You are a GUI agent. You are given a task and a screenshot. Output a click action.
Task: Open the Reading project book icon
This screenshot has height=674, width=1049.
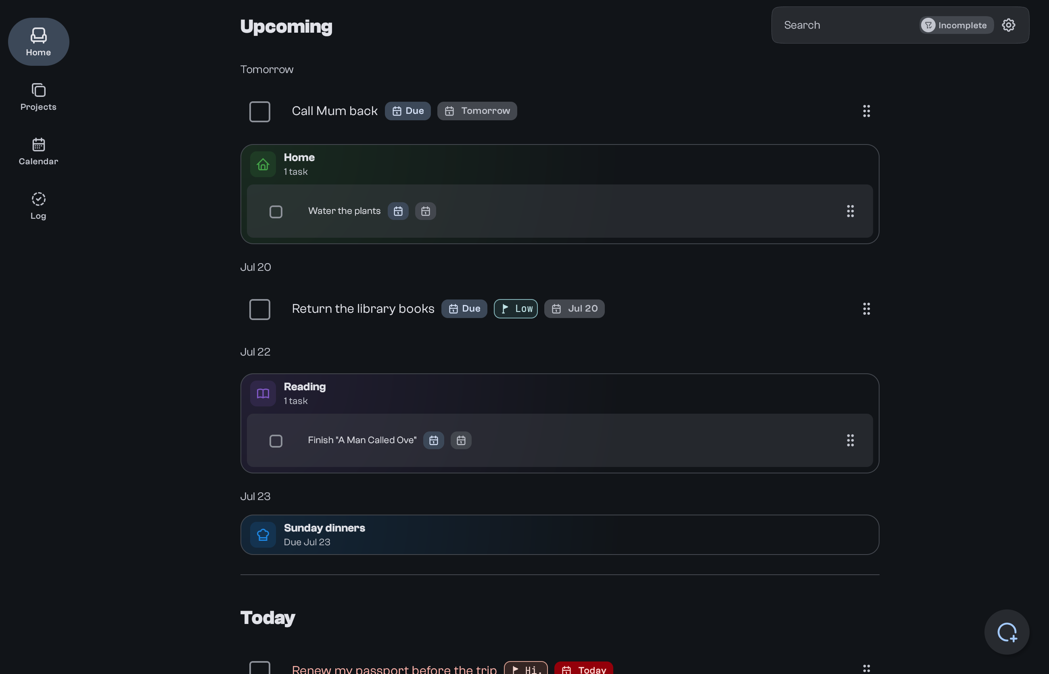[x=263, y=394]
